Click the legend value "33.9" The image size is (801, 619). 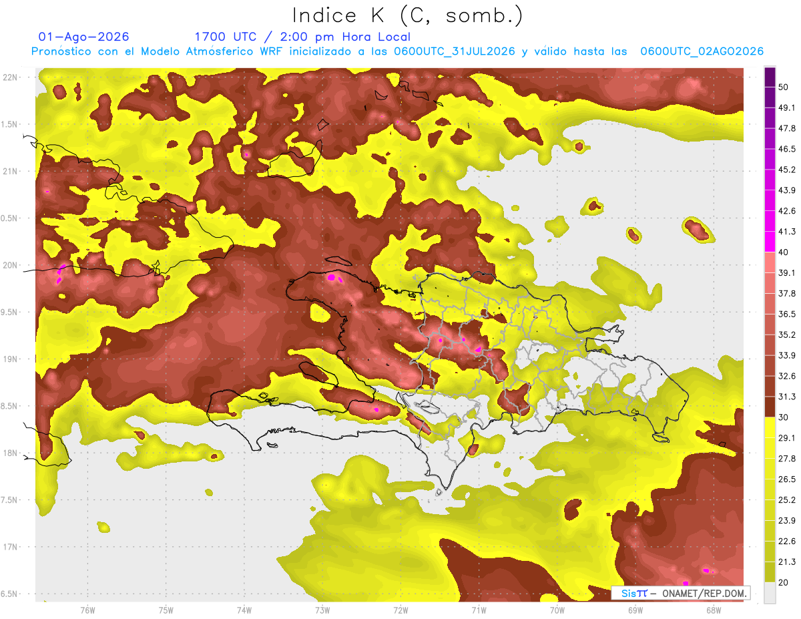[787, 355]
